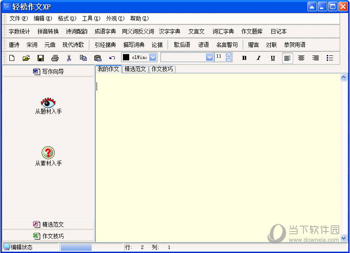
Task: Open the font color dropdown arrow
Action: click(x=153, y=57)
